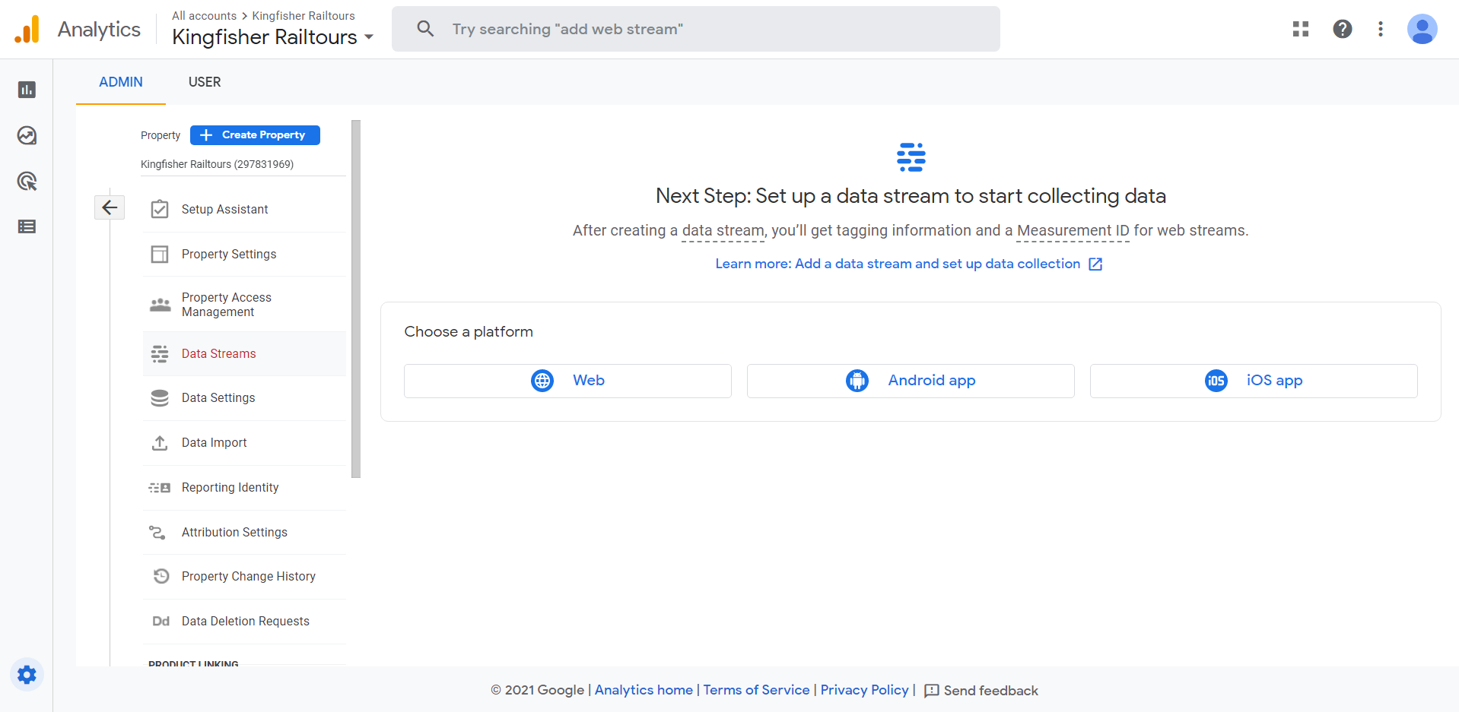Image resolution: width=1459 pixels, height=712 pixels.
Task: Switch to the ADMIN tab
Action: [x=121, y=82]
